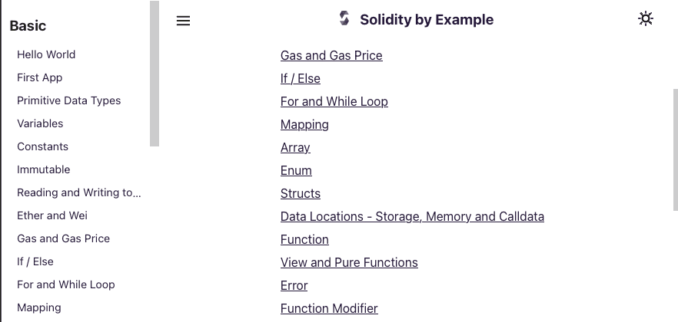Visit the Enum link
Image resolution: width=678 pixels, height=322 pixels.
click(x=296, y=171)
